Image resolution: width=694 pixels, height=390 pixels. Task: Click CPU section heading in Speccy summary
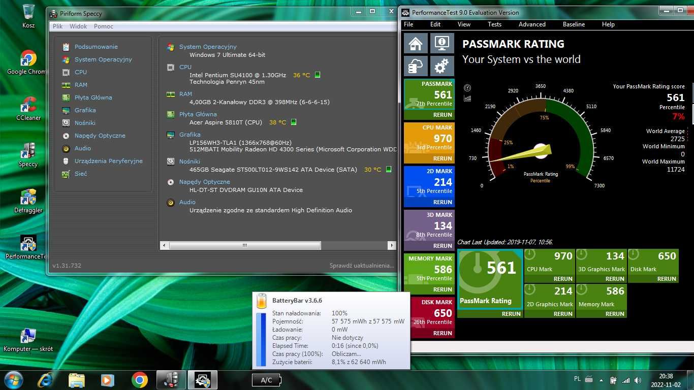[185, 67]
